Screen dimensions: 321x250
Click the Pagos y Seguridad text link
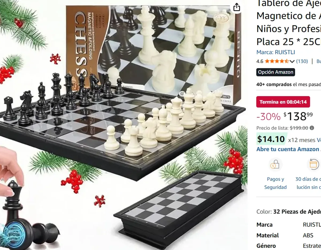click(276, 183)
